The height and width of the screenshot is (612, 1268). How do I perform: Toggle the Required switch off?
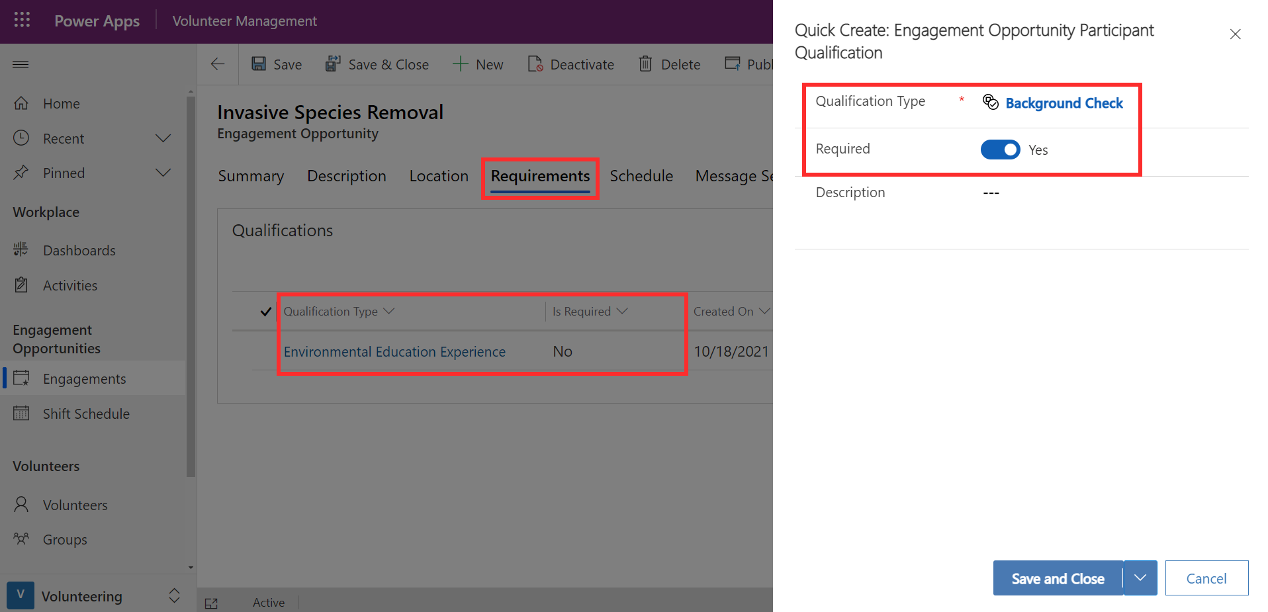[1000, 150]
